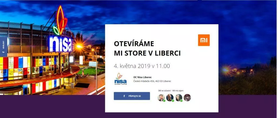Open the long-haired woman's attendee avatar
Image resolution: width=277 pixels, height=118 pixels.
pos(179,97)
